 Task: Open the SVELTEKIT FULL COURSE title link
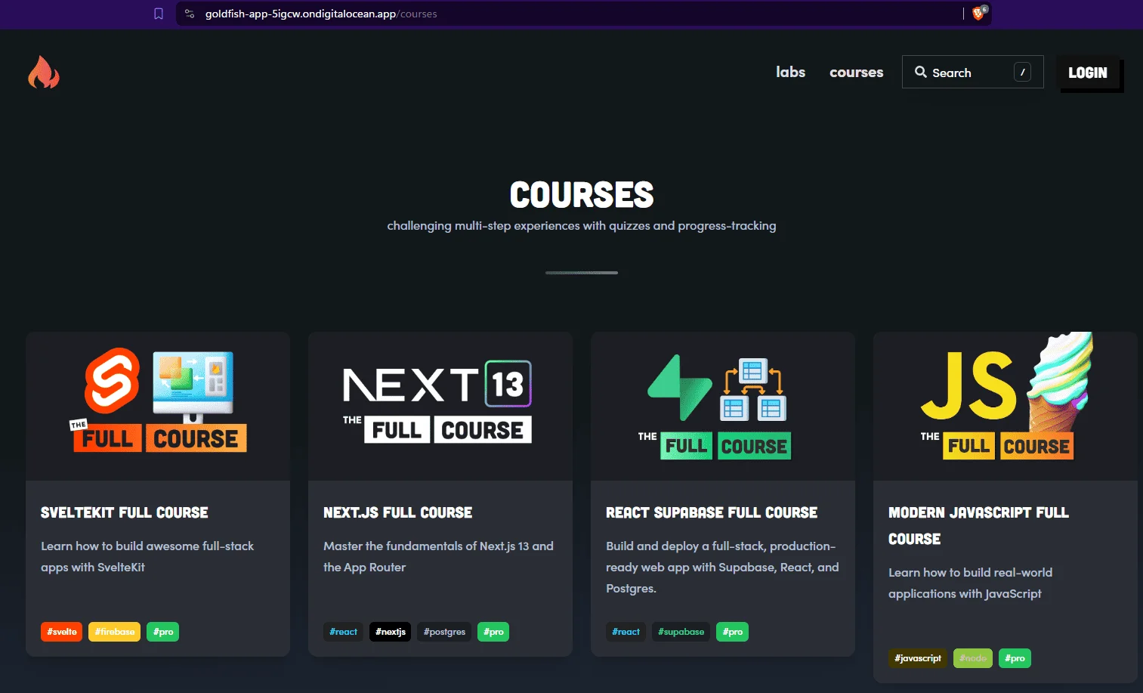point(125,512)
